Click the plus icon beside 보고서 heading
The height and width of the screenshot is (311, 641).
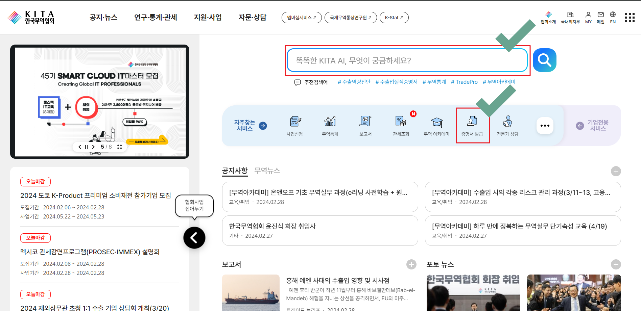[x=411, y=264]
